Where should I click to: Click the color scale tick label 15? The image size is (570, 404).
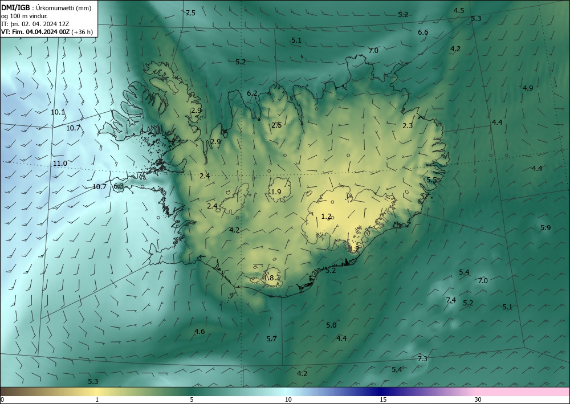(383, 399)
